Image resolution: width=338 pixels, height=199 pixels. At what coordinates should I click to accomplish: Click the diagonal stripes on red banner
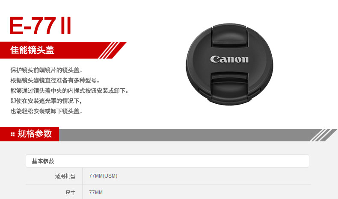tap(109, 50)
